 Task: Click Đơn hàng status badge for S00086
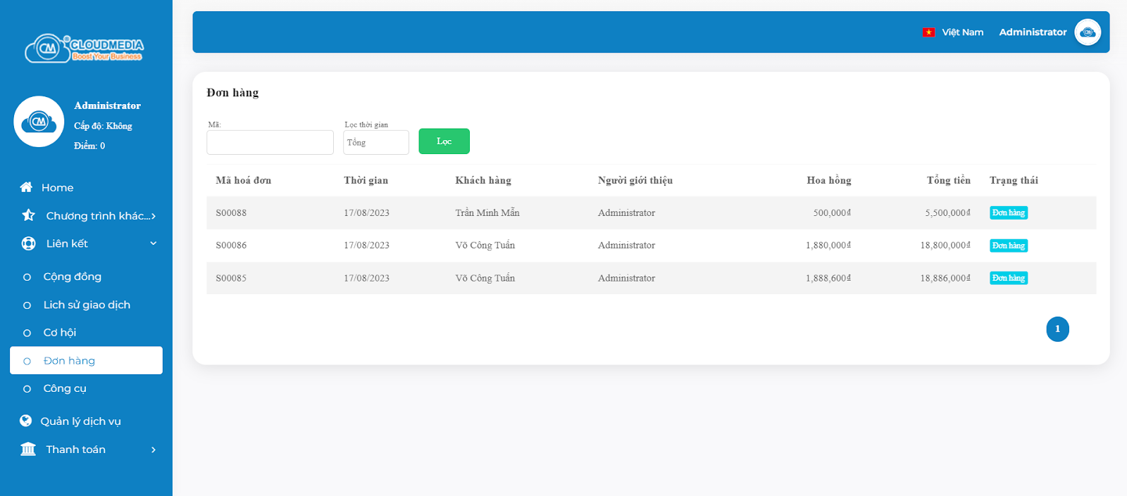pos(1009,246)
